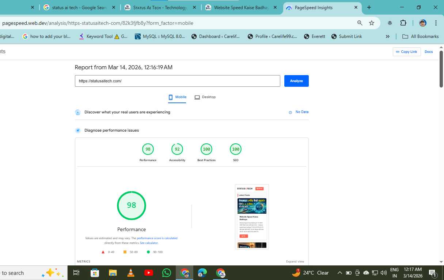The image size is (444, 280).
Task: Click Expand view for metrics
Action: click(x=295, y=261)
